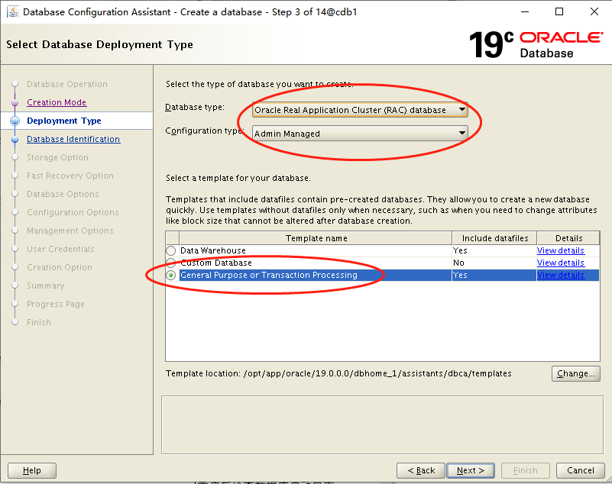Click the empty message area at bottom
This screenshot has height=484, width=612.
[x=382, y=425]
